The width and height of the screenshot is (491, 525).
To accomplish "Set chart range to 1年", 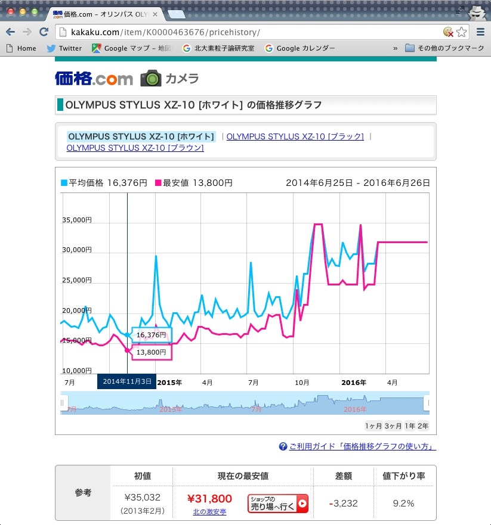I will click(x=410, y=426).
